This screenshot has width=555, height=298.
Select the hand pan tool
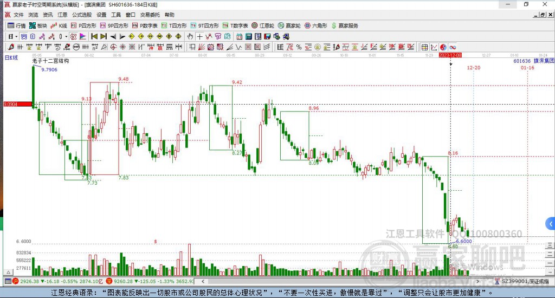pyautogui.click(x=190, y=36)
